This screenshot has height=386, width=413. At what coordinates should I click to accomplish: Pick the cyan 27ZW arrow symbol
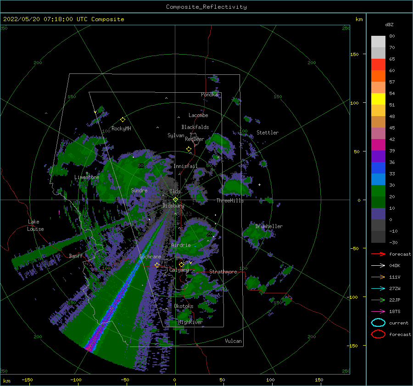pos(378,289)
